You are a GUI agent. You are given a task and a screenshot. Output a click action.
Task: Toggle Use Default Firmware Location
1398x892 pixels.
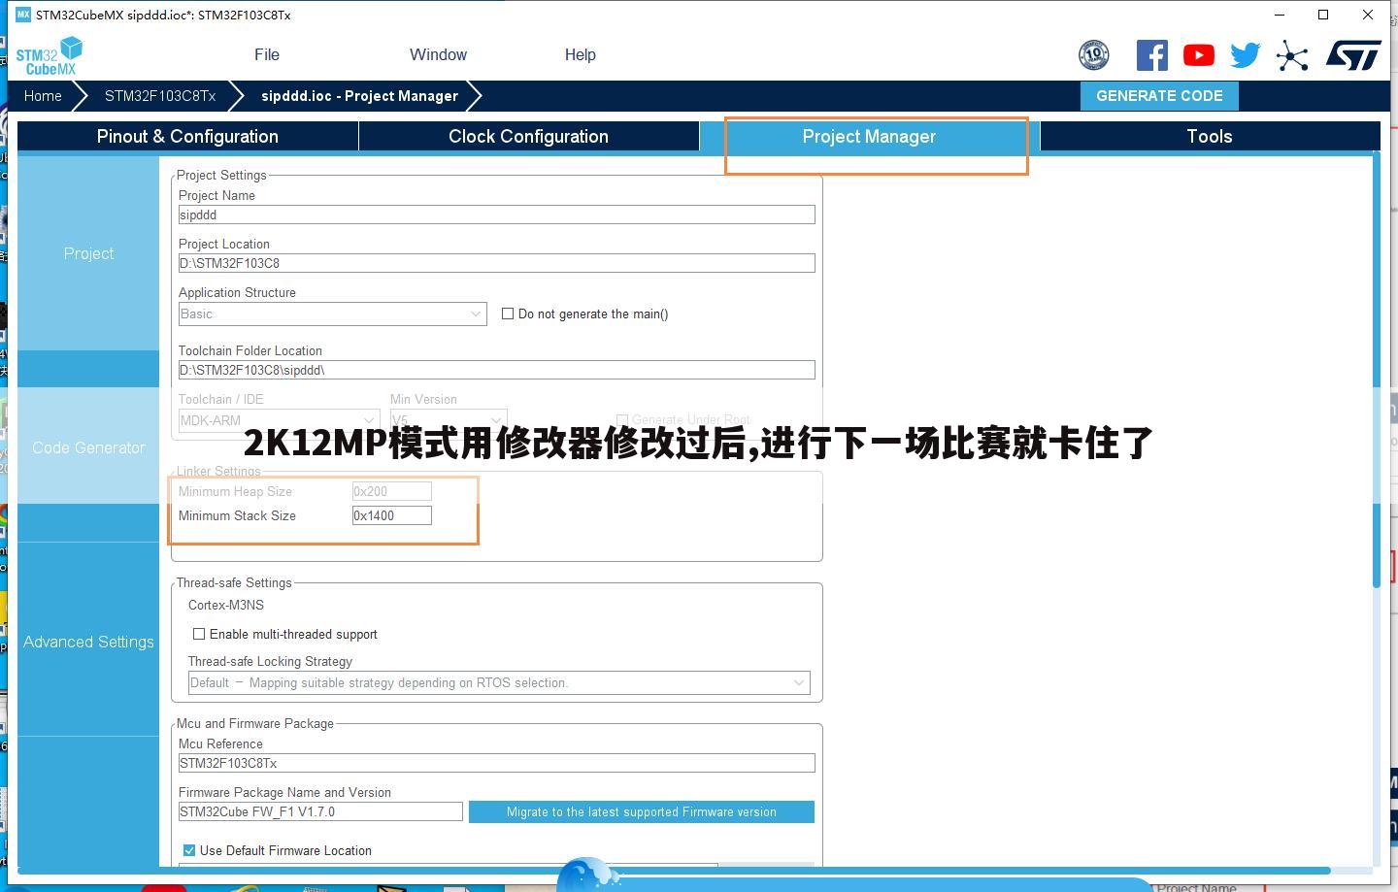tap(188, 850)
